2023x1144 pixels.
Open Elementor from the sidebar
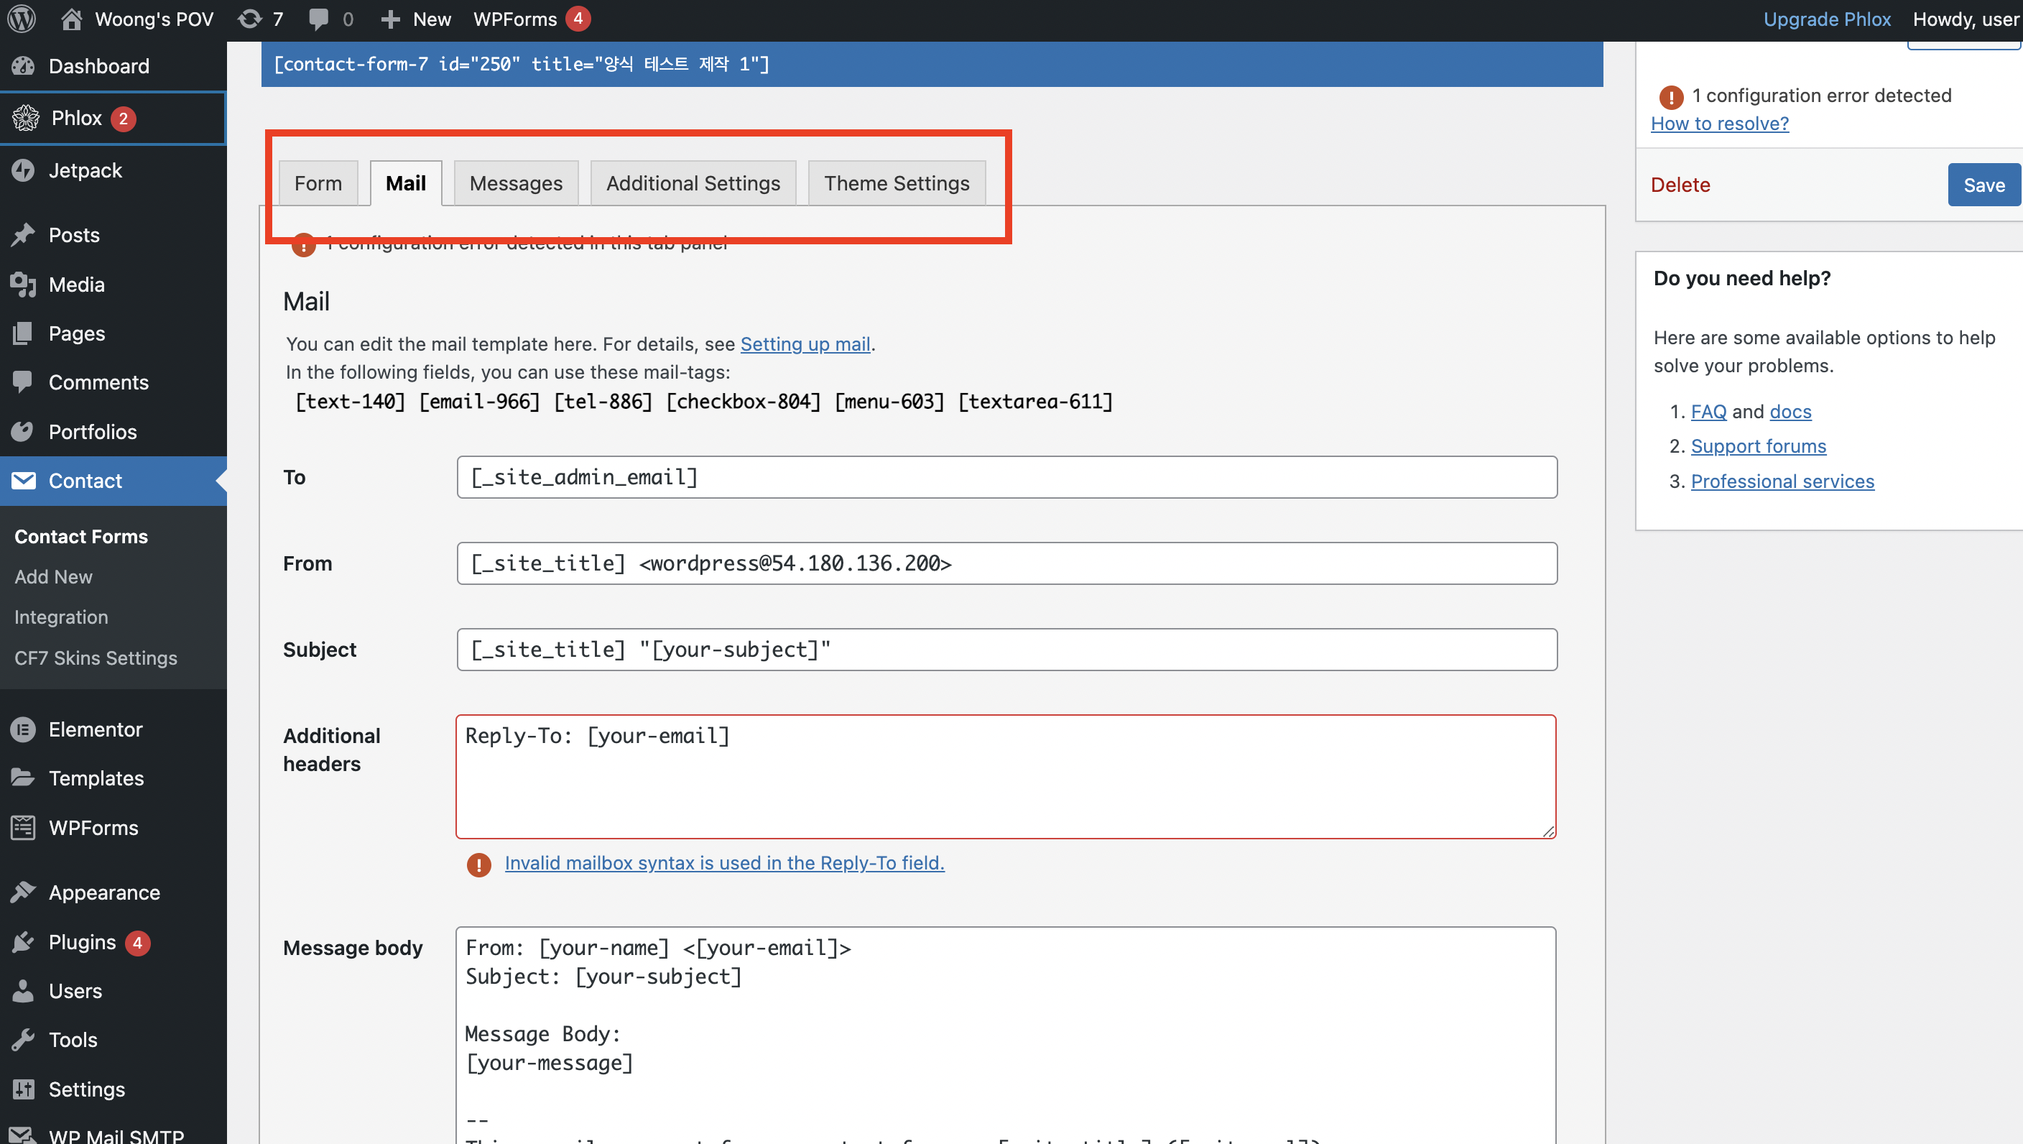pos(95,729)
